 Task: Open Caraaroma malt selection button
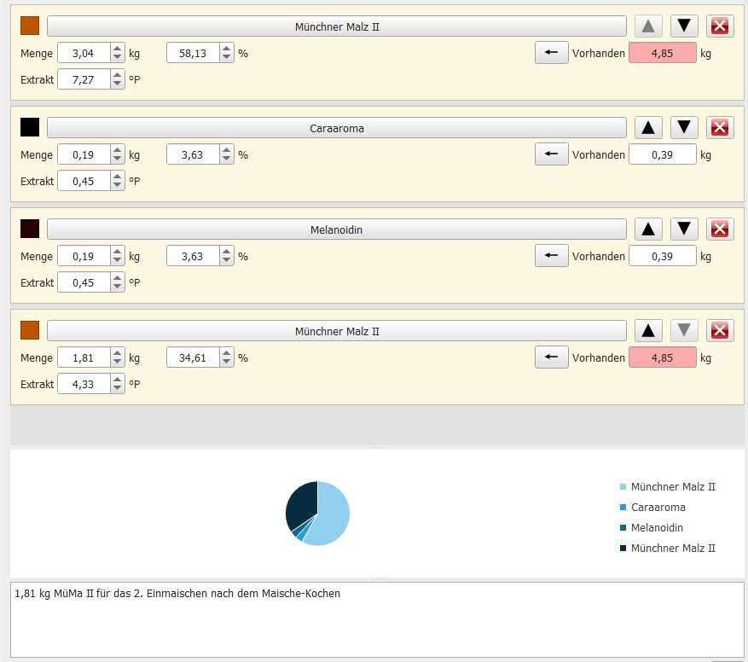point(337,128)
